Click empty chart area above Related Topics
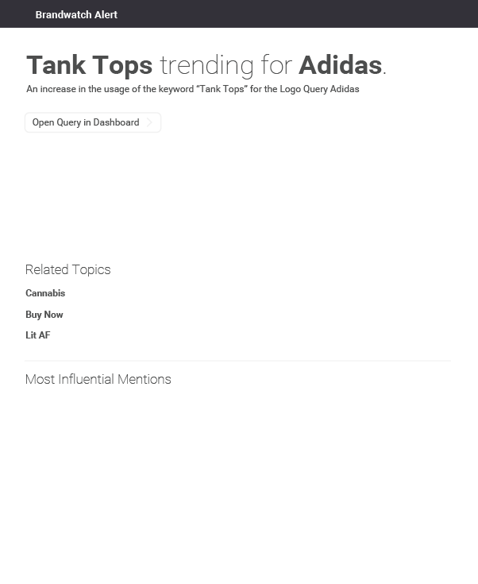 [238, 194]
